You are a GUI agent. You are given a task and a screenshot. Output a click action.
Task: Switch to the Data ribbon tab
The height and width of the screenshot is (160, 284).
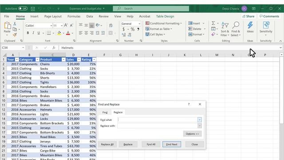90,16
